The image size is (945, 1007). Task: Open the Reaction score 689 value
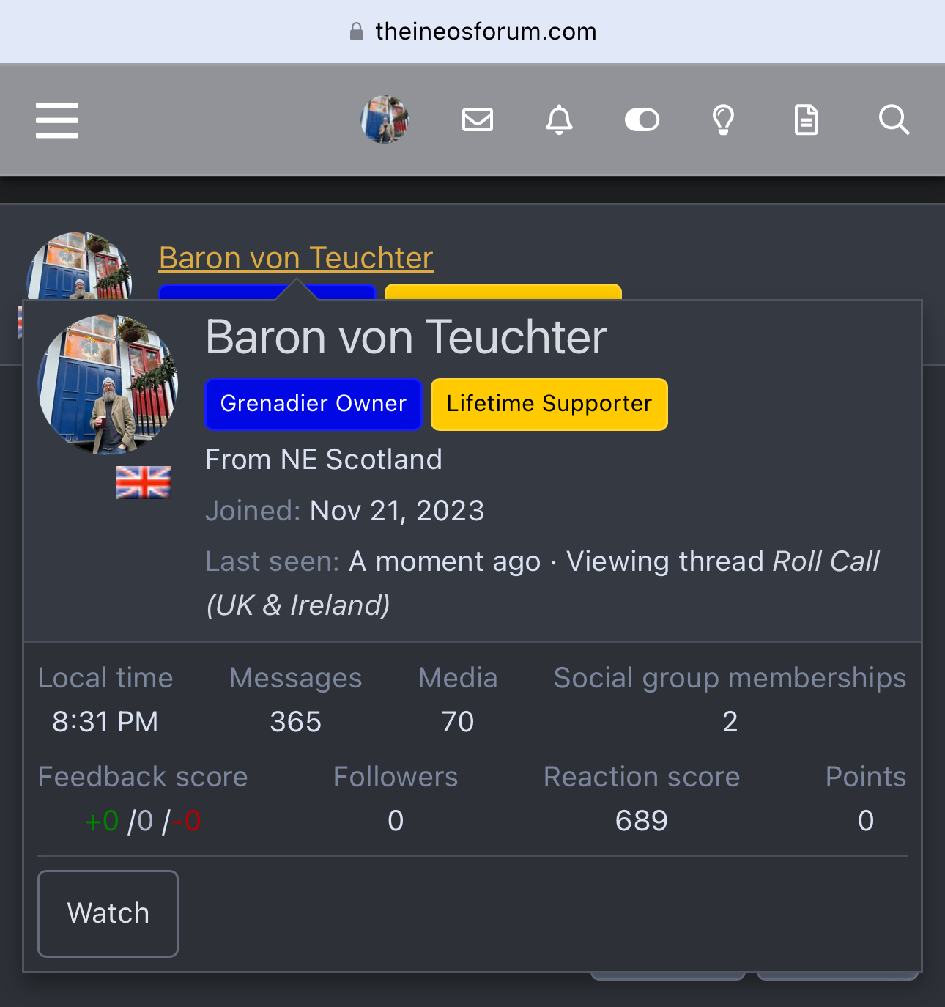642,821
